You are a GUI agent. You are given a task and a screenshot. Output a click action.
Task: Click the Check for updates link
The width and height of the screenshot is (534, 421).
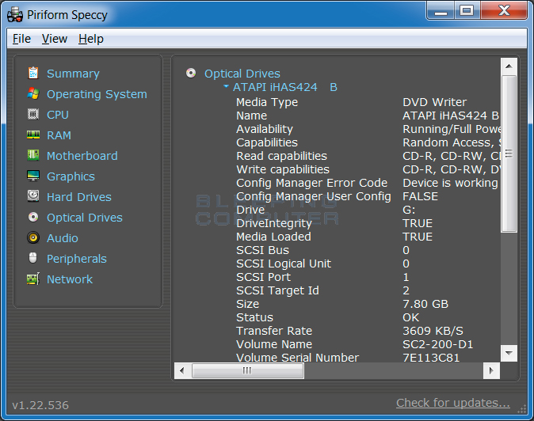coord(452,403)
